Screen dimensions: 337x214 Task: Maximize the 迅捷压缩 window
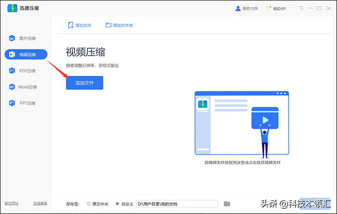[x=319, y=8]
